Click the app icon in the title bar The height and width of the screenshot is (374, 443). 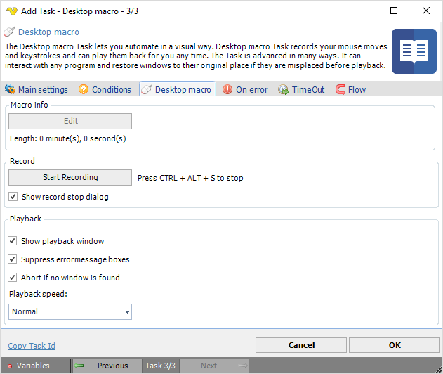pos(11,11)
